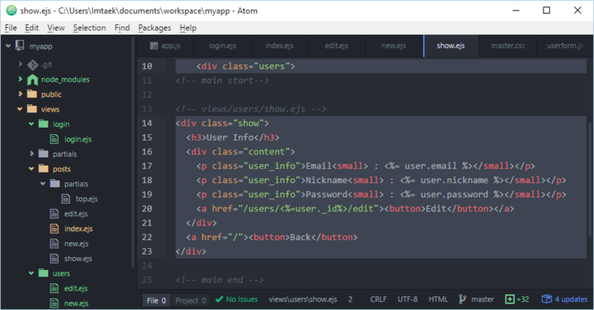The width and height of the screenshot is (594, 310).
Task: Open the Help menu
Action: (188, 27)
